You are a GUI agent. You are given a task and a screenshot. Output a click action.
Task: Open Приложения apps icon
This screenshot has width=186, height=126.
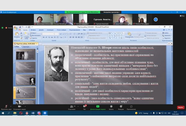click(x=131, y=107)
